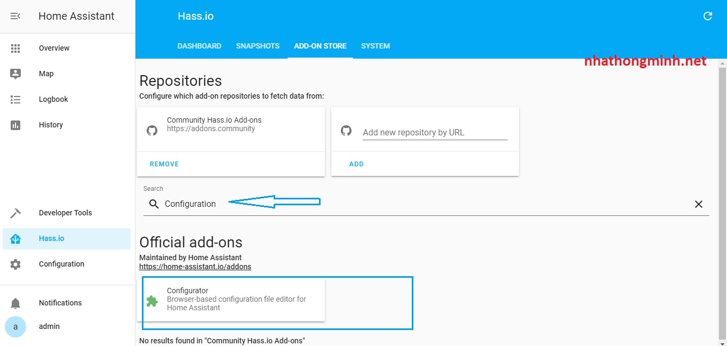Click the Map person icon

(x=15, y=74)
